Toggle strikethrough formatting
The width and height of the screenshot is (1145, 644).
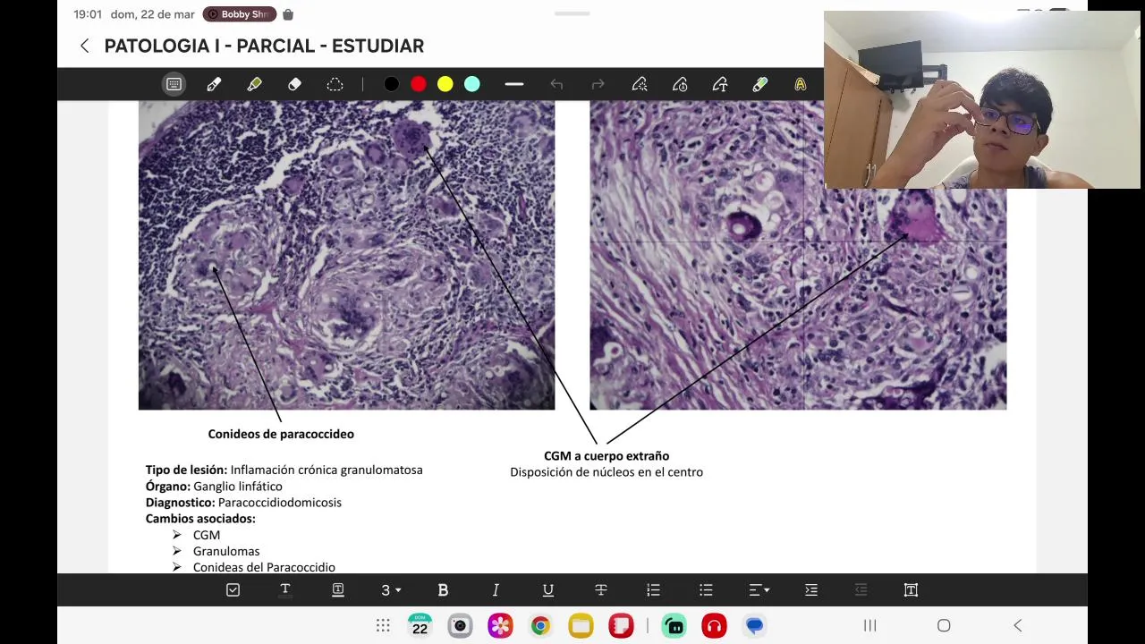(x=601, y=589)
